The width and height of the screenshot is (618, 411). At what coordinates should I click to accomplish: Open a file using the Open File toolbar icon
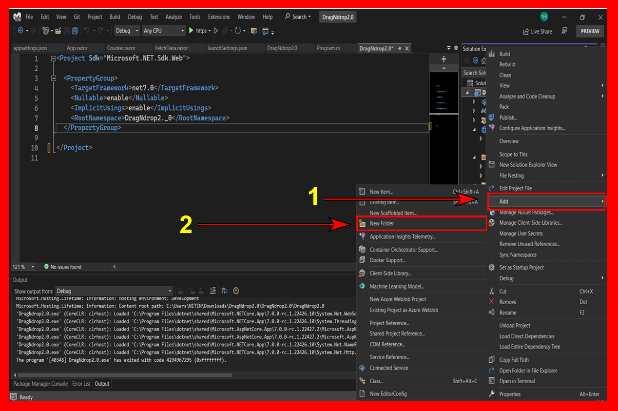click(x=59, y=30)
